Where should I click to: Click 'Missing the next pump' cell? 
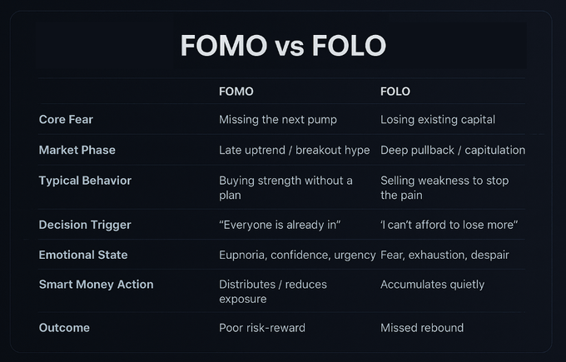[x=278, y=120]
